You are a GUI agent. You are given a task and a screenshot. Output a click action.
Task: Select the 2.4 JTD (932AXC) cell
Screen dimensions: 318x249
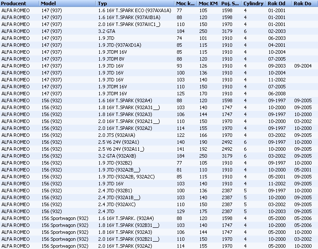pyautogui.click(x=117, y=204)
